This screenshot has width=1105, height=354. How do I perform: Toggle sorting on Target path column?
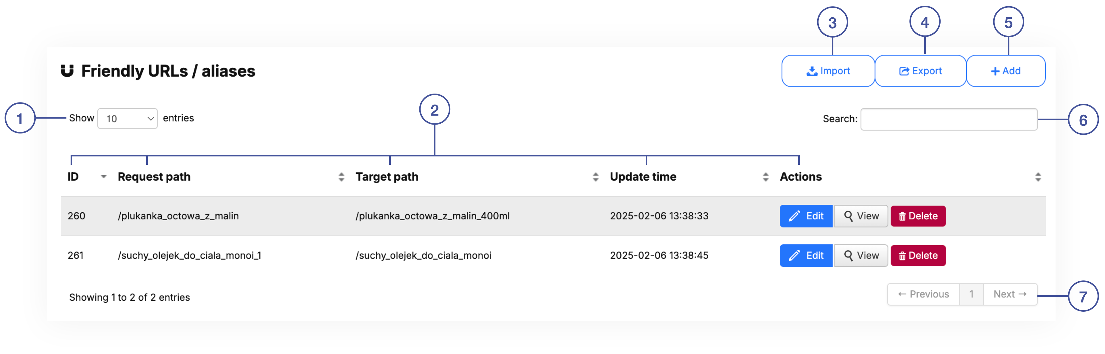[595, 176]
